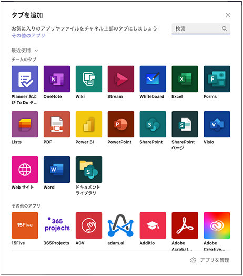Screen dimensions: 243x276
Task: Add a OneNote tab
Action: [57, 79]
